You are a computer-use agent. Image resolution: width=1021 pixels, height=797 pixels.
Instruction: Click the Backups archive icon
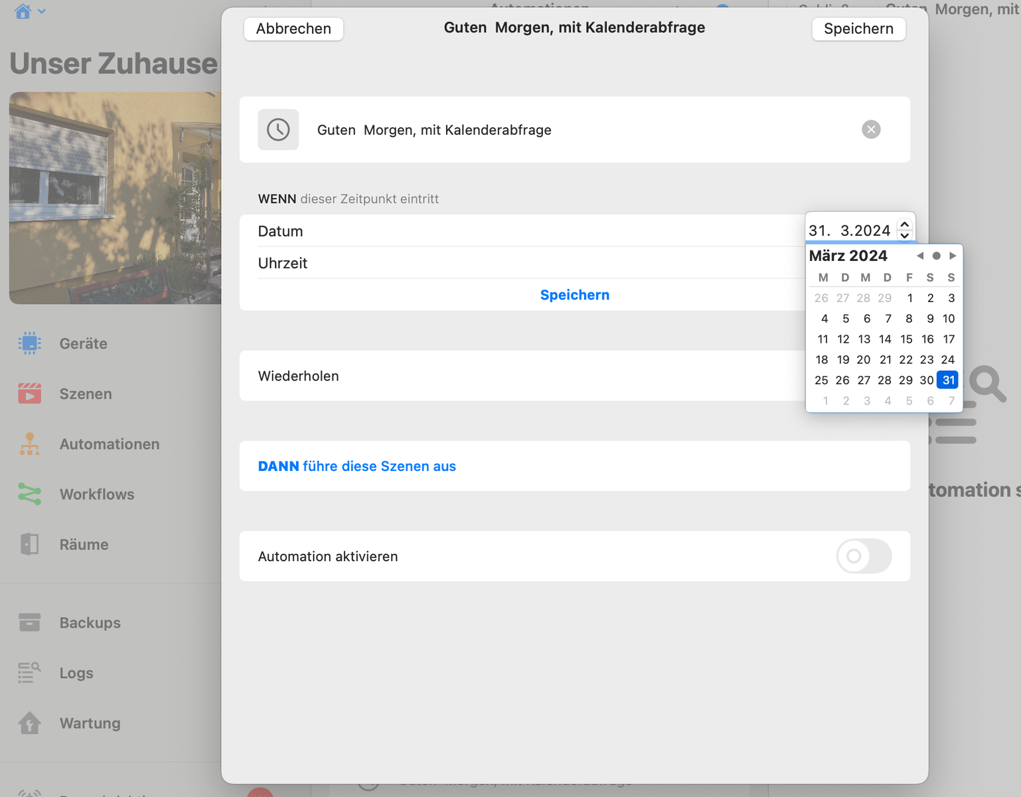pos(30,623)
